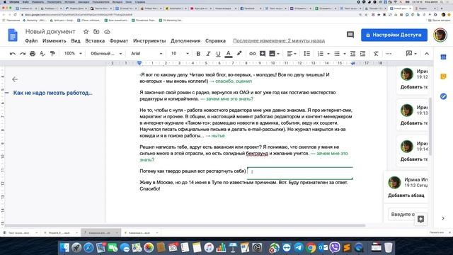Open the text alignment dropdown
This screenshot has height=255, width=453.
pyautogui.click(x=292, y=54)
